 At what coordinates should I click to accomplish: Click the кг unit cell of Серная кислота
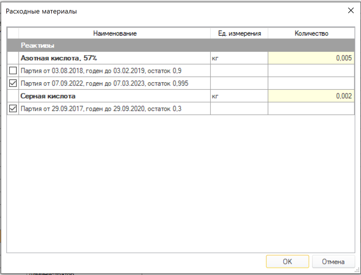tap(239, 96)
